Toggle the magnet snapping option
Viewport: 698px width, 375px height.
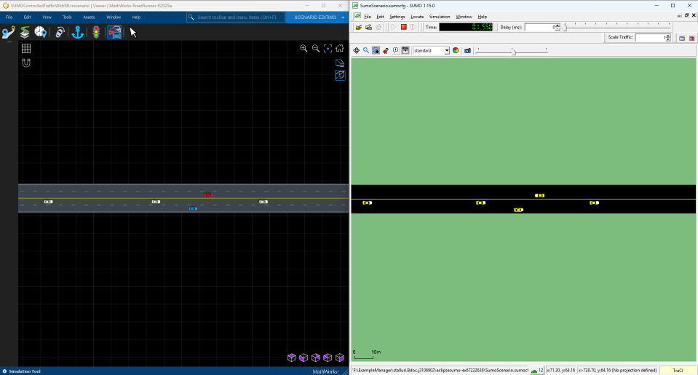click(26, 63)
